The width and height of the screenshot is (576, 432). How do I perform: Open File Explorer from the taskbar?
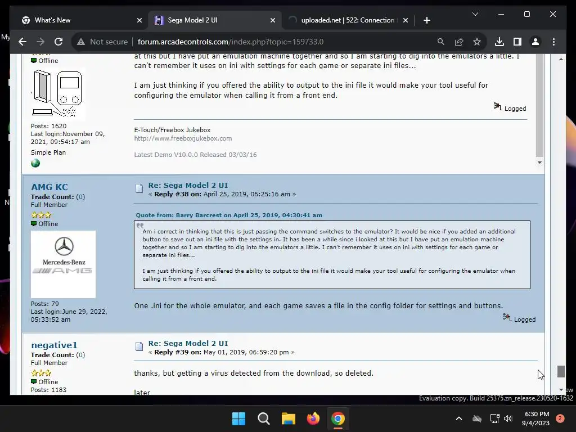[289, 418]
